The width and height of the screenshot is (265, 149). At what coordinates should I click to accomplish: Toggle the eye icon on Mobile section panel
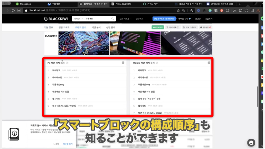pyautogui.click(x=209, y=63)
